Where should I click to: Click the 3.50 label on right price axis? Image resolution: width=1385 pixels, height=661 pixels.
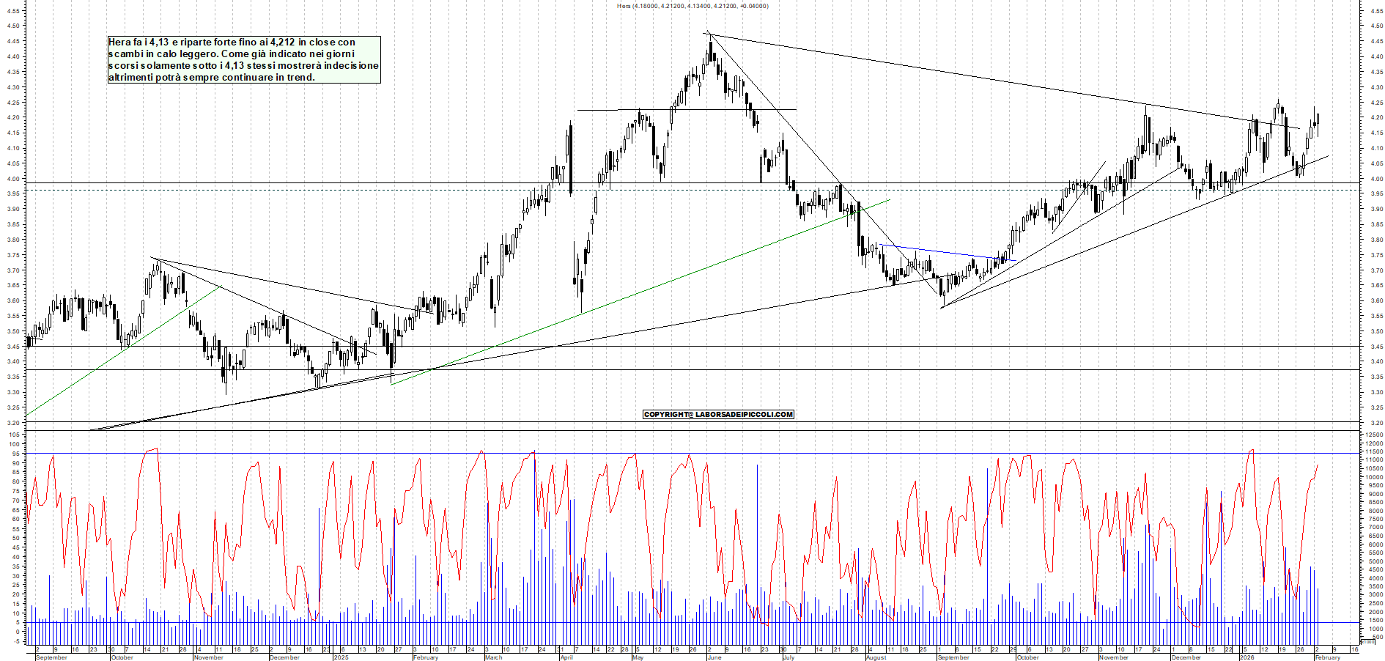(x=1375, y=331)
